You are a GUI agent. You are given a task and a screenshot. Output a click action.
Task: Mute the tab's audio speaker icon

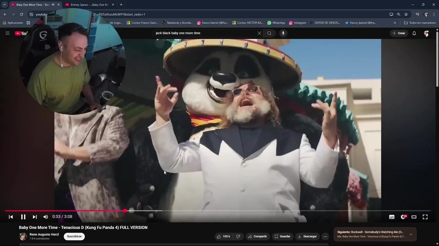53,5
